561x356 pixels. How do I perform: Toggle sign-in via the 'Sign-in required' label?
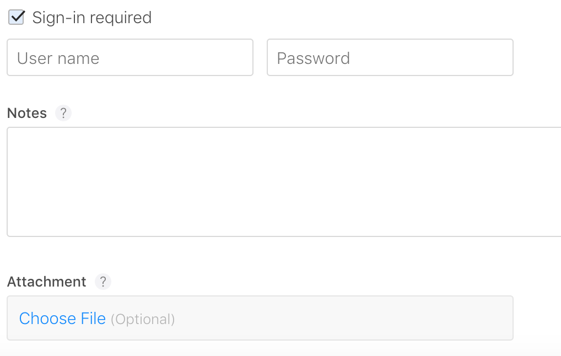(92, 18)
